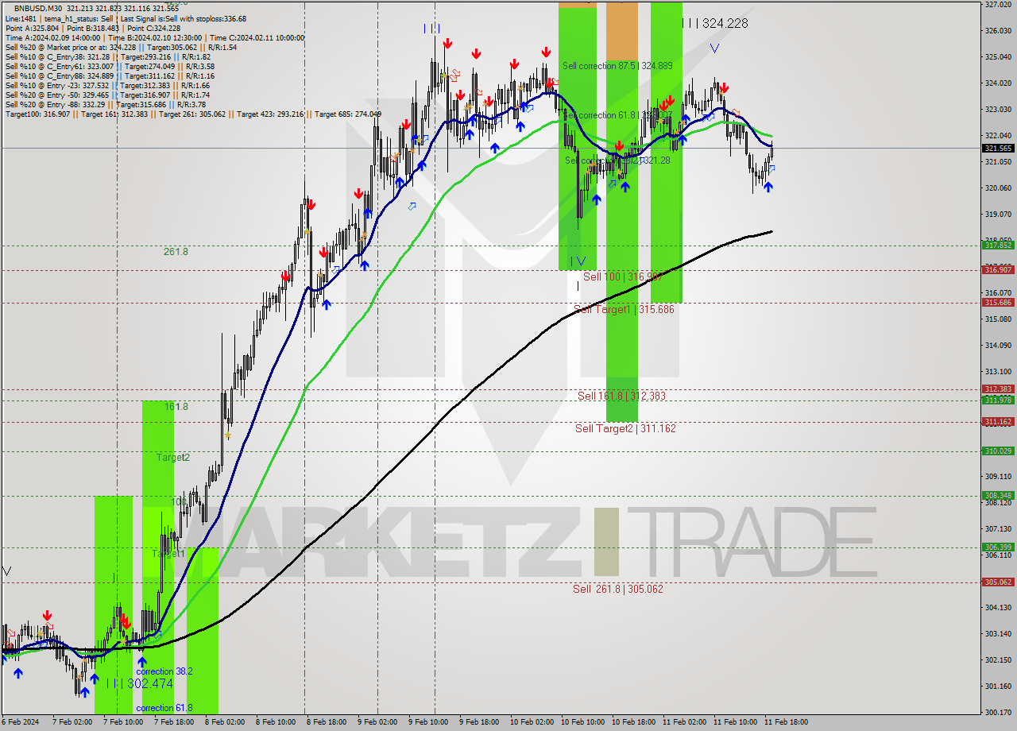Click the red 316.907 price axis tag

click(x=998, y=270)
